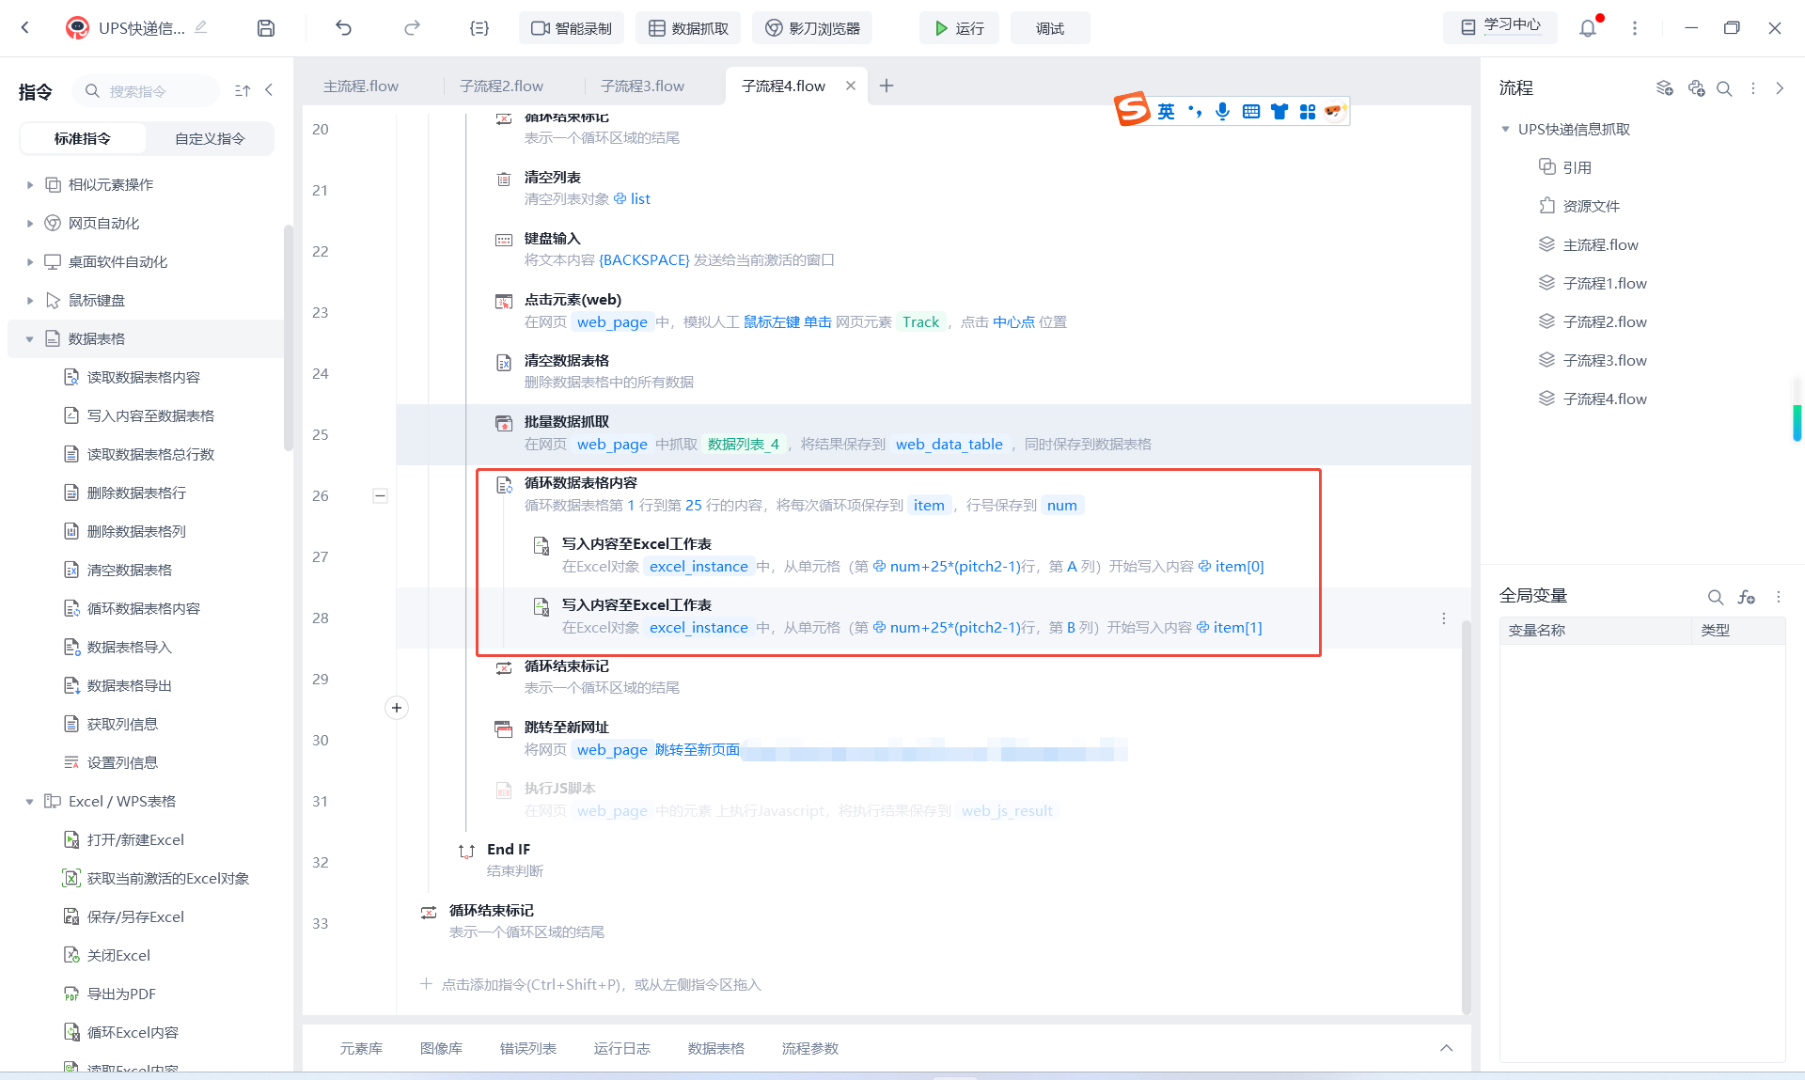The image size is (1805, 1080).
Task: Expand 网页自动化 category
Action: (30, 224)
